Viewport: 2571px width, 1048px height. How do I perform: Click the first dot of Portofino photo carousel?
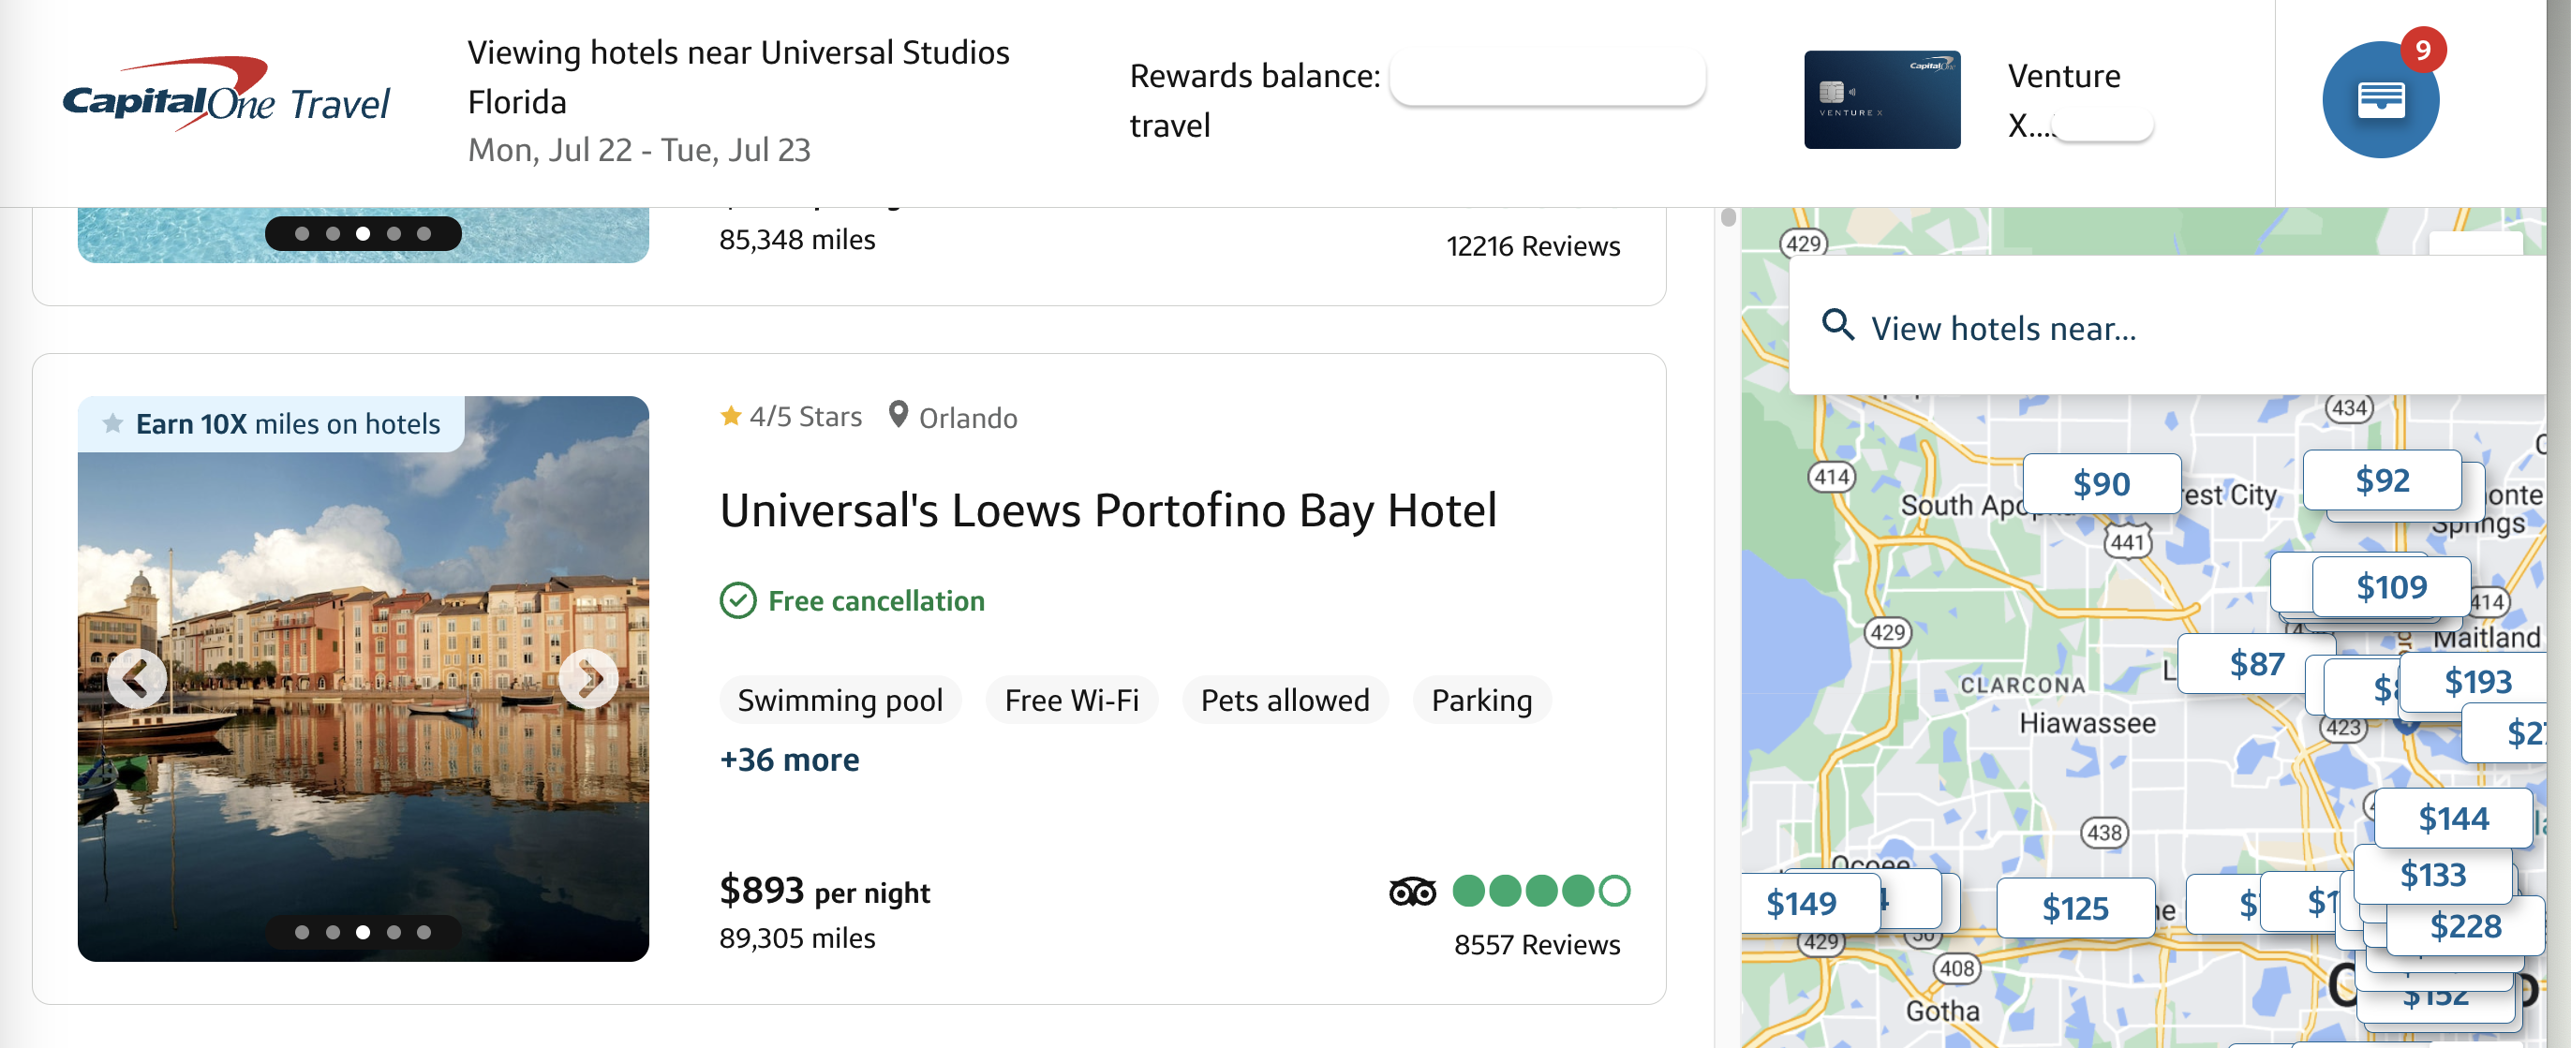[303, 931]
